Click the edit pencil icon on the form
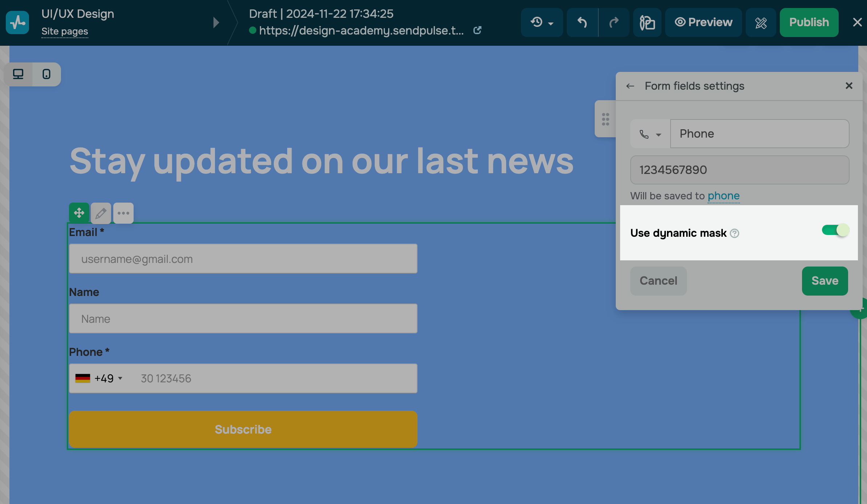The width and height of the screenshot is (867, 504). 101,213
